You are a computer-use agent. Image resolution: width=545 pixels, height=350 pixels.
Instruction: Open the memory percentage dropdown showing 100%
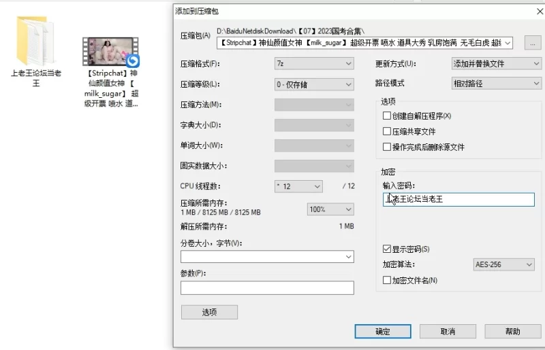click(x=330, y=209)
